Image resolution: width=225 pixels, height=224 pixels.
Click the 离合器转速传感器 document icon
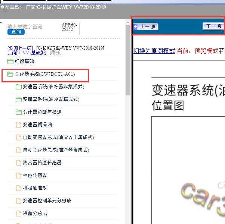pyautogui.click(x=19, y=163)
